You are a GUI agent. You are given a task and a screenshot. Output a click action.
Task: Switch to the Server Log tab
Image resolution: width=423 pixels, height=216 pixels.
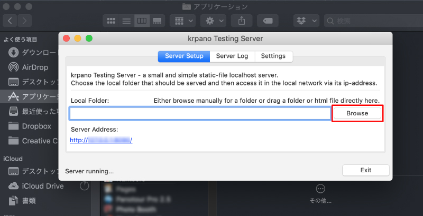tap(232, 56)
